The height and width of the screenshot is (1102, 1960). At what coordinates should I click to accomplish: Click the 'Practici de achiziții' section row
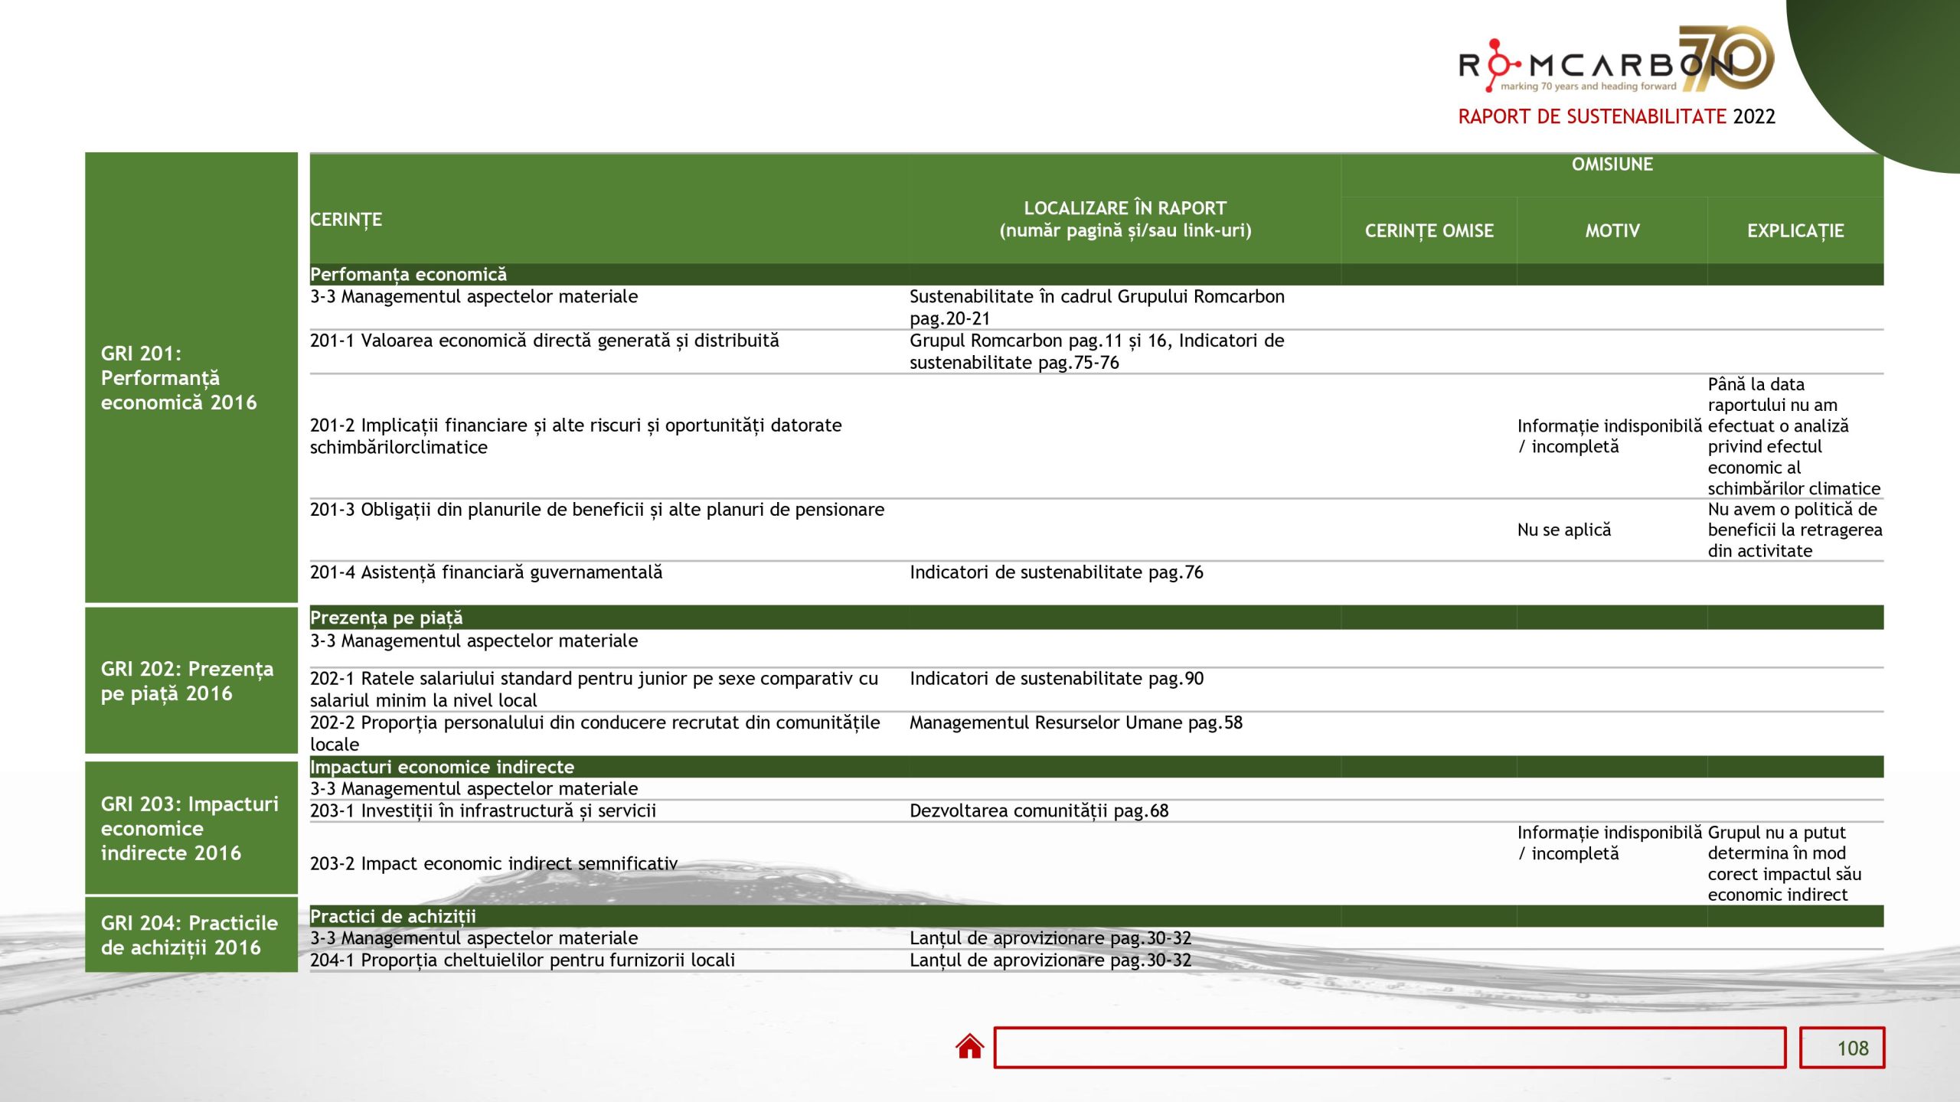[1096, 916]
